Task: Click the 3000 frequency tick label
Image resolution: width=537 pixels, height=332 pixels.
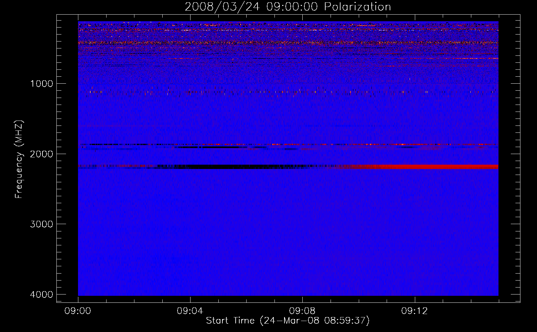Action: click(41, 224)
